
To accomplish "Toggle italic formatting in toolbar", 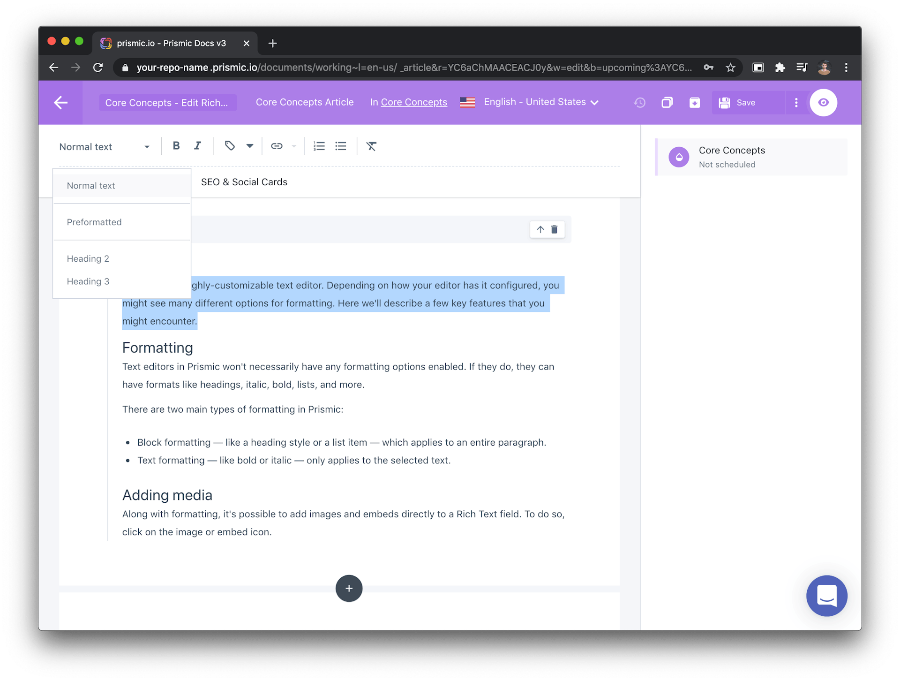I will pyautogui.click(x=198, y=146).
